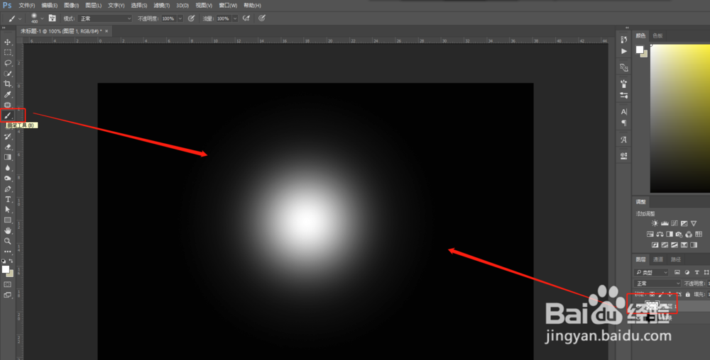Select the Blur tool
This screenshot has height=360, width=710.
click(8, 167)
